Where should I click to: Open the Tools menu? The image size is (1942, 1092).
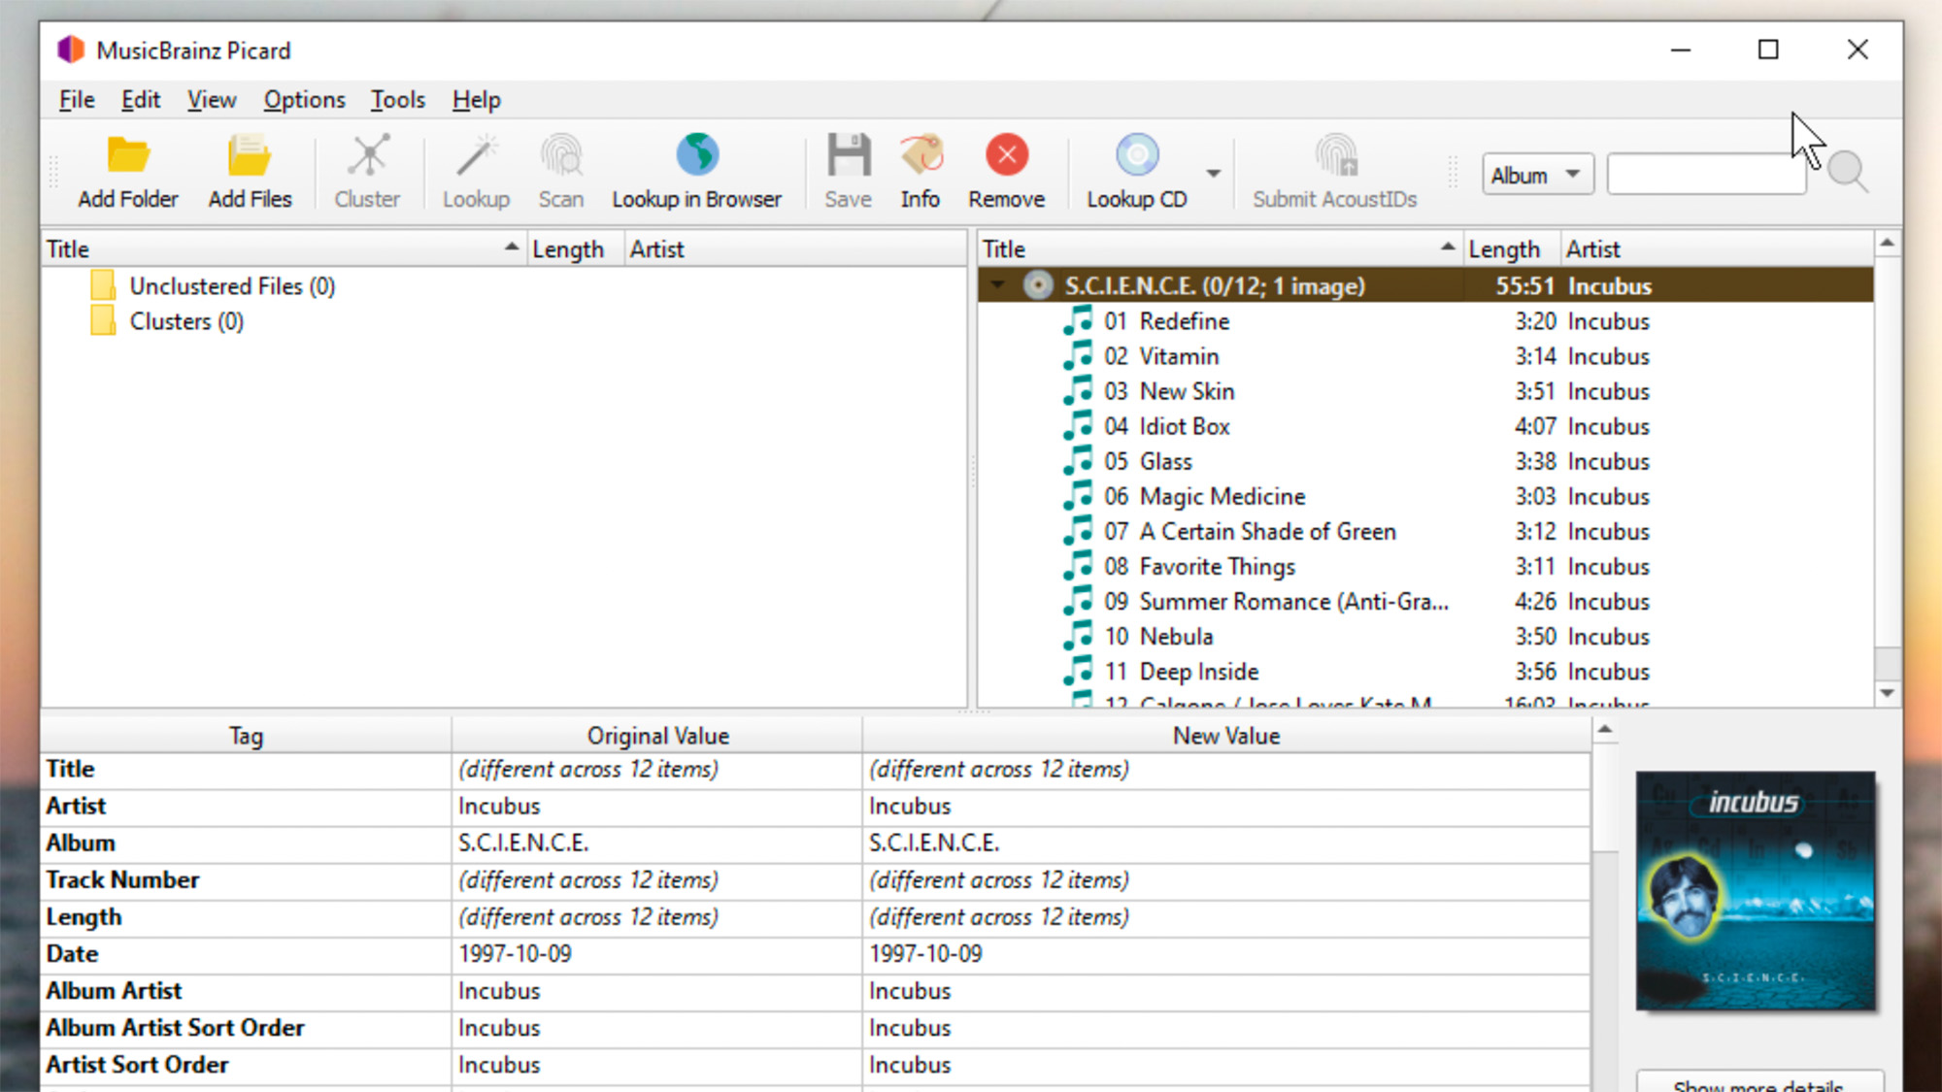(x=397, y=100)
